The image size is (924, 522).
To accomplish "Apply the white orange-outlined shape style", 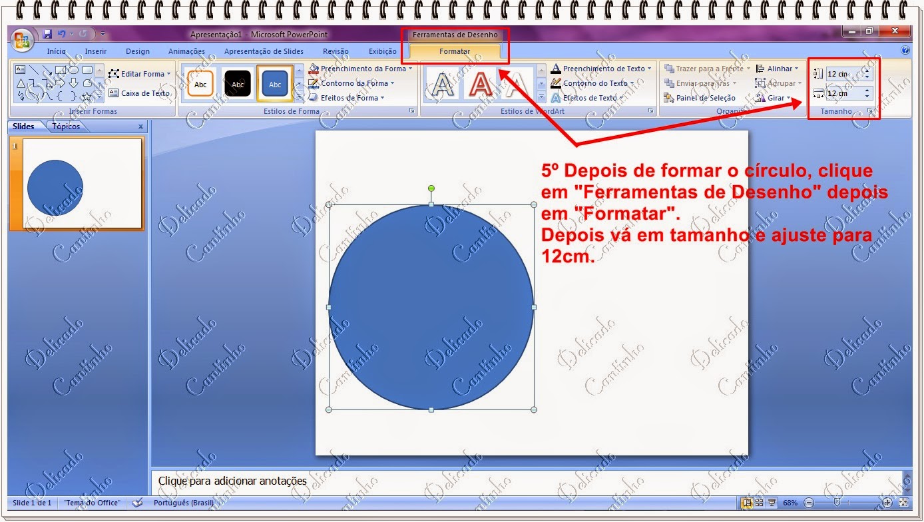I will point(200,84).
